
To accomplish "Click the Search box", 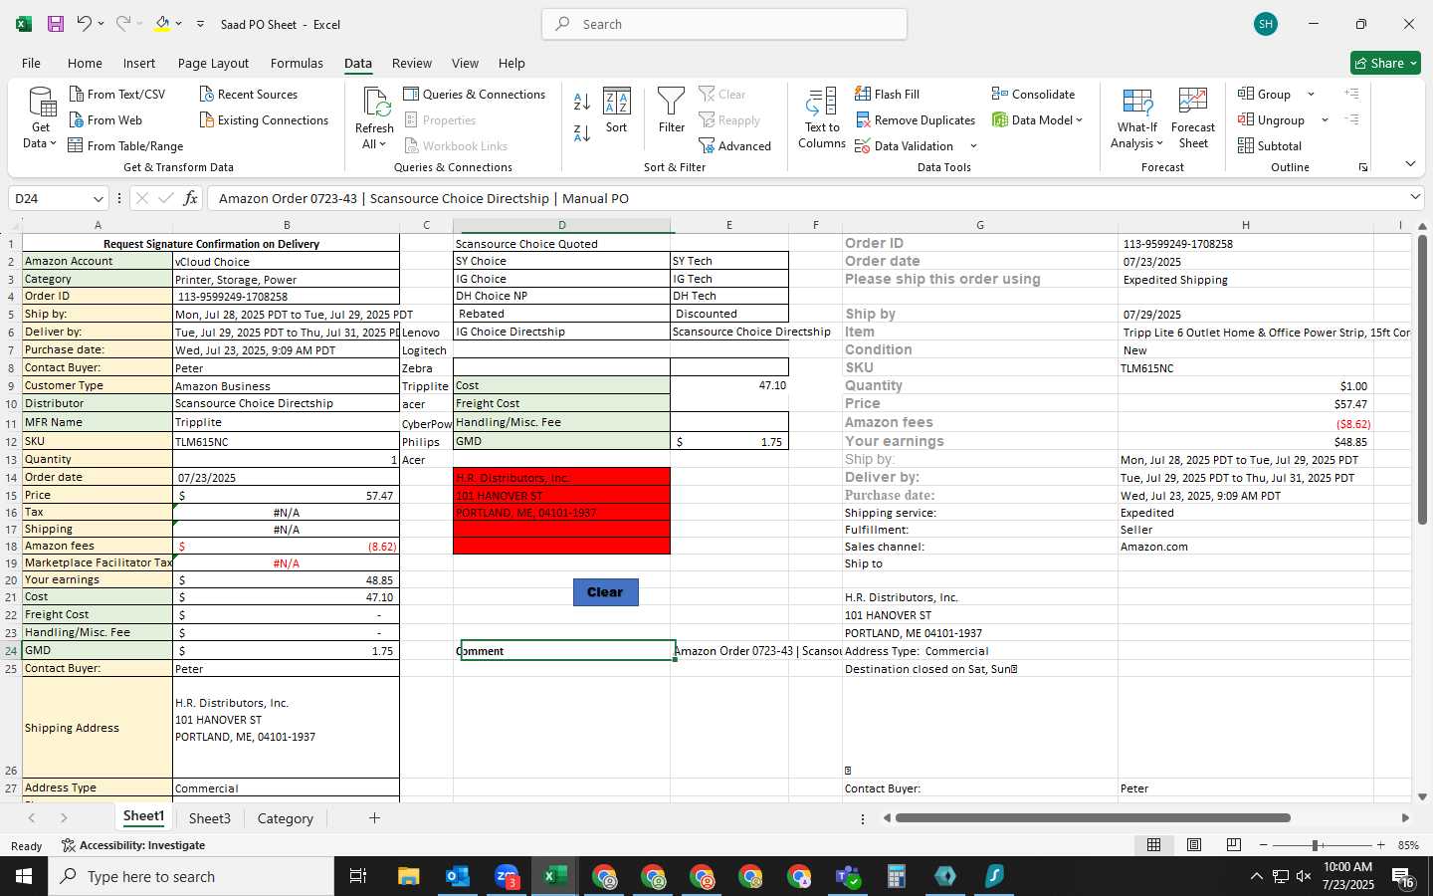I will coord(724,24).
